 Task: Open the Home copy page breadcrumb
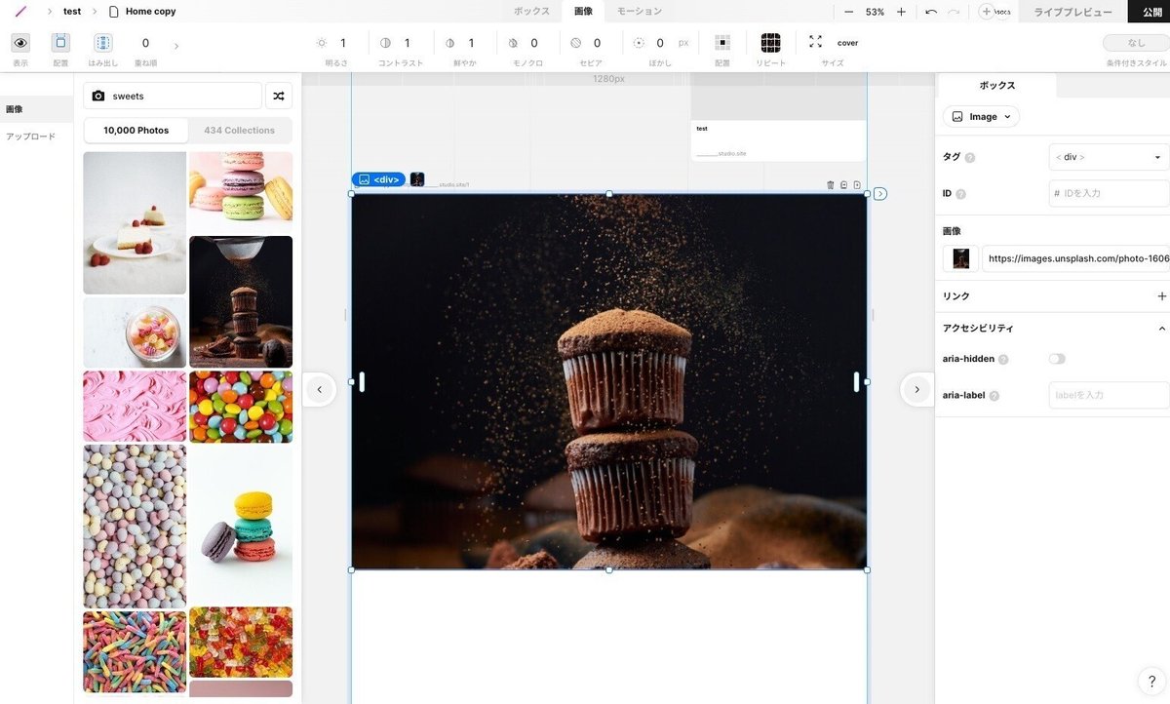[142, 12]
